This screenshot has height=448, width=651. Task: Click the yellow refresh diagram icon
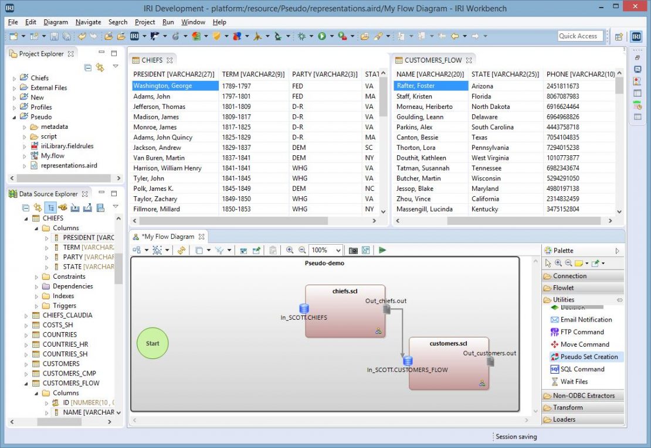coord(181,250)
